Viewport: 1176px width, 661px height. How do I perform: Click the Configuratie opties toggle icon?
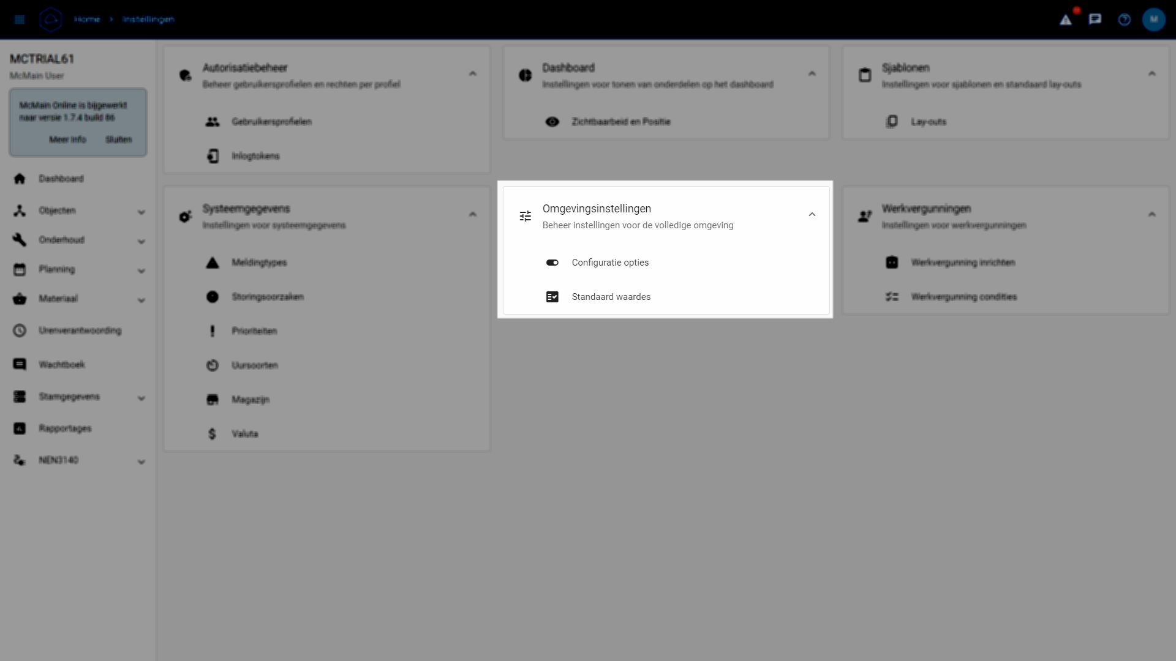pyautogui.click(x=552, y=263)
